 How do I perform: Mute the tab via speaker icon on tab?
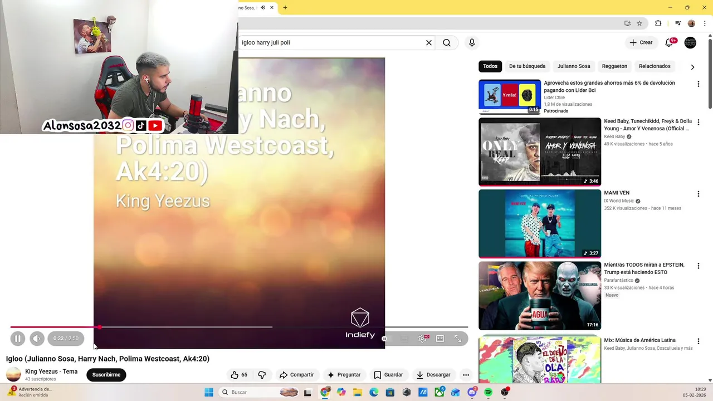(263, 7)
